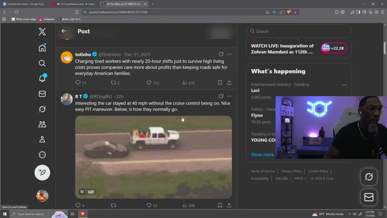The height and width of the screenshot is (218, 387).
Task: Open the Cookie Policy link
Action: (x=318, y=171)
